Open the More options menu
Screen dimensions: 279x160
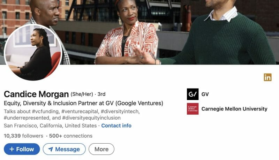pyautogui.click(x=101, y=149)
